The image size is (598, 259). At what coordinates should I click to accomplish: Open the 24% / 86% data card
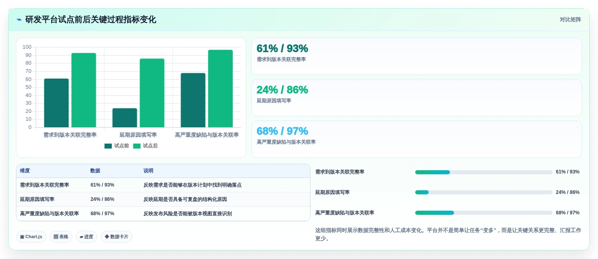tap(416, 98)
